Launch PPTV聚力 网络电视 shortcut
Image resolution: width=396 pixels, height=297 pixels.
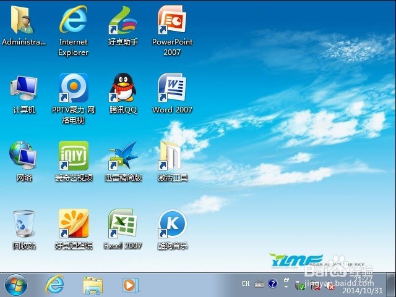(74, 88)
